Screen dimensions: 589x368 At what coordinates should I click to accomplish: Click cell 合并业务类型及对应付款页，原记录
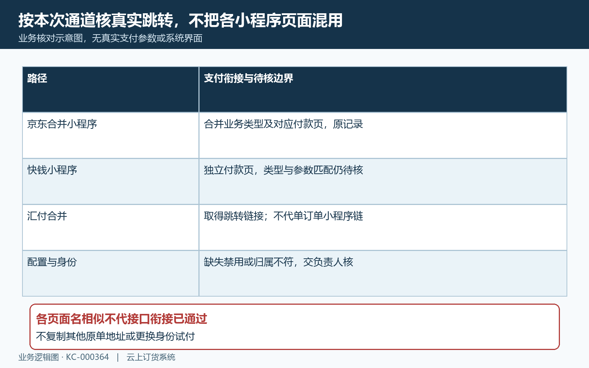coord(383,135)
